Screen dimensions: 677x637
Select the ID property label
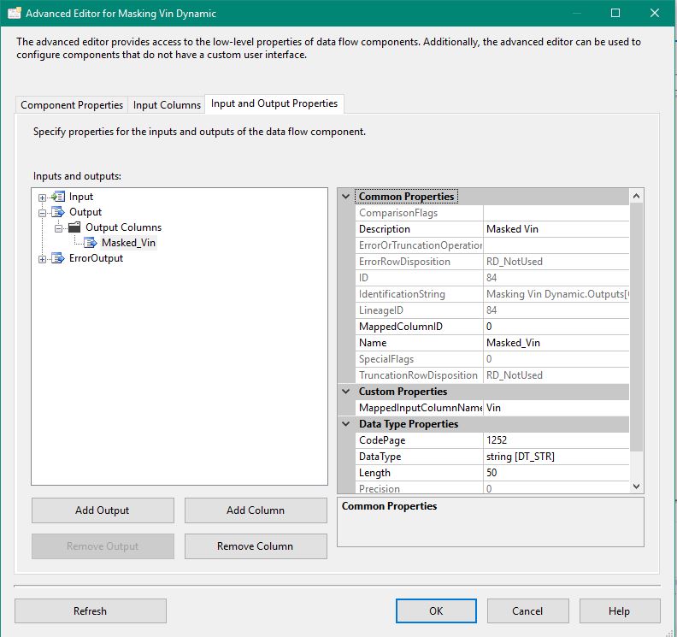pyautogui.click(x=363, y=278)
